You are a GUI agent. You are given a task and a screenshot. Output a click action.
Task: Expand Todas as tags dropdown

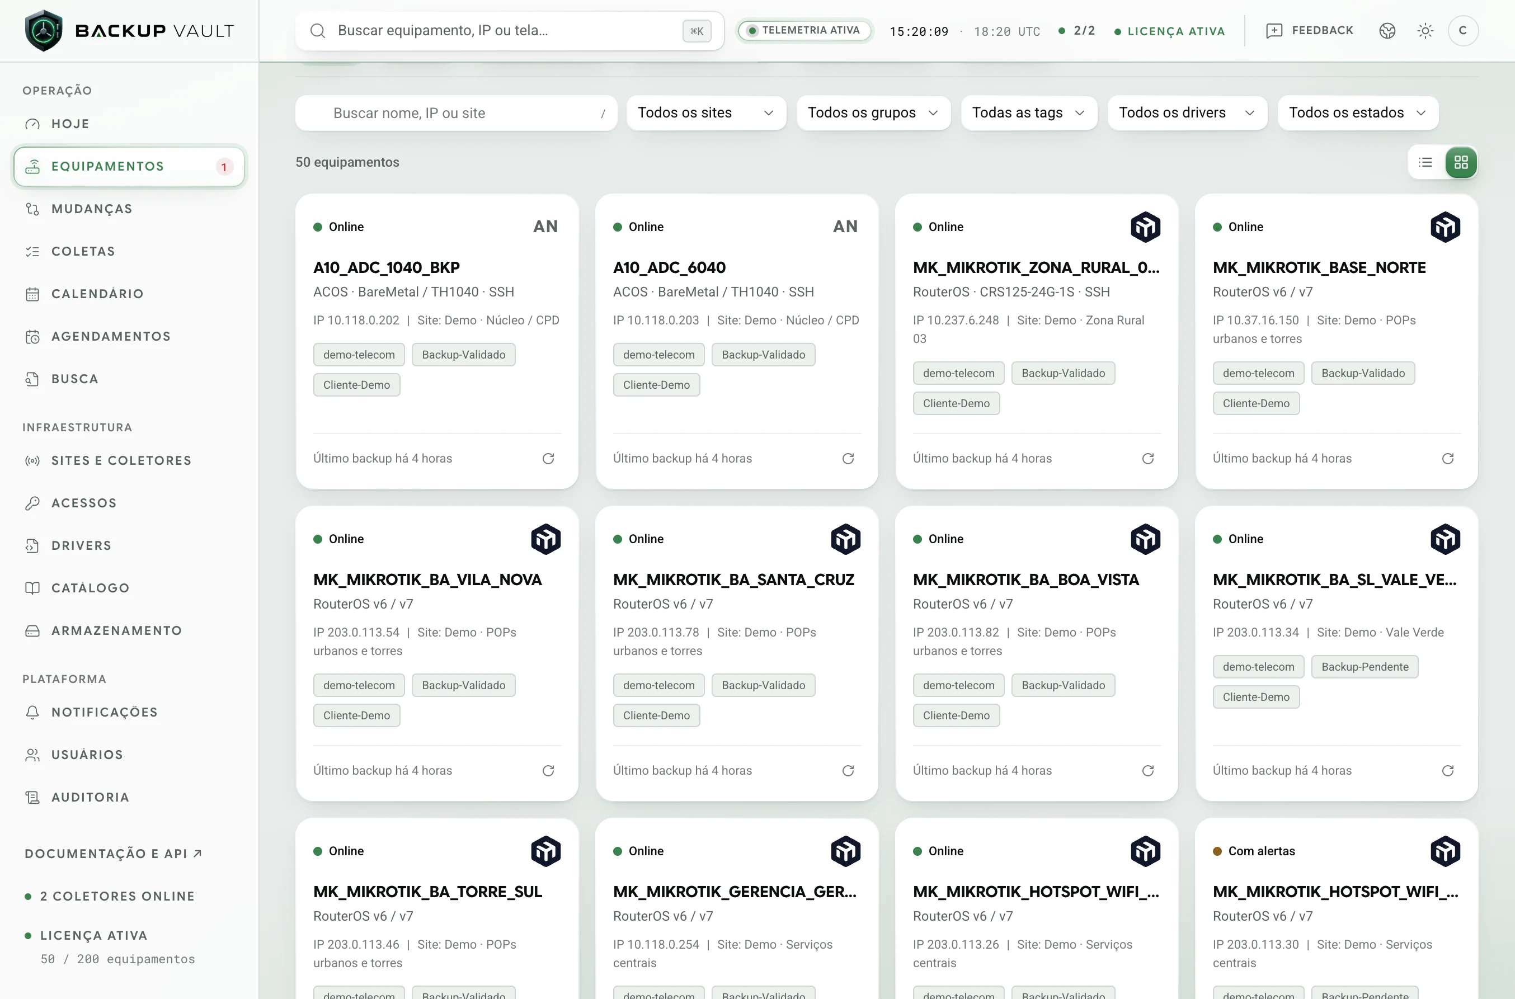(1029, 113)
